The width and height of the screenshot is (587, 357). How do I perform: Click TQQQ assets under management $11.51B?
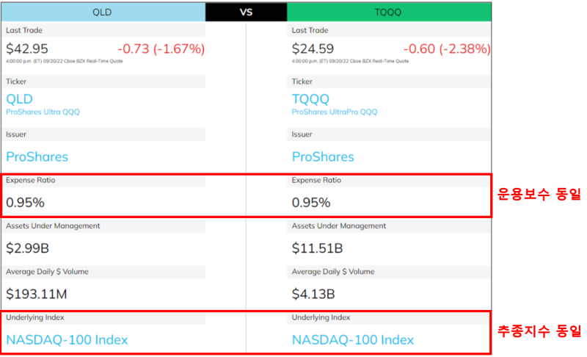point(317,248)
